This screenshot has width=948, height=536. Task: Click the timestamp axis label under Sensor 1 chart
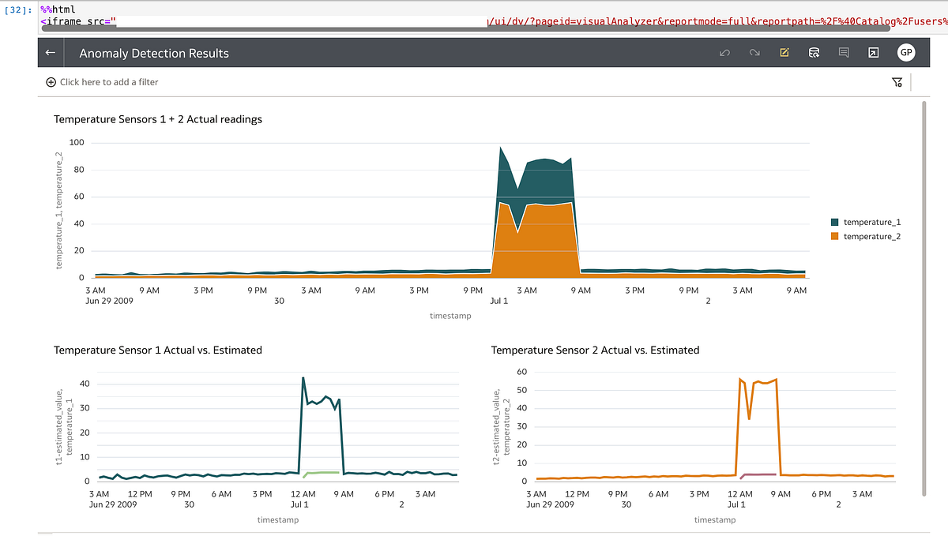pyautogui.click(x=277, y=519)
